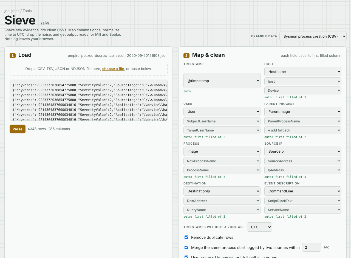The height and width of the screenshot is (258, 351).
Task: Open the Example Data dropdown
Action: click(313, 36)
